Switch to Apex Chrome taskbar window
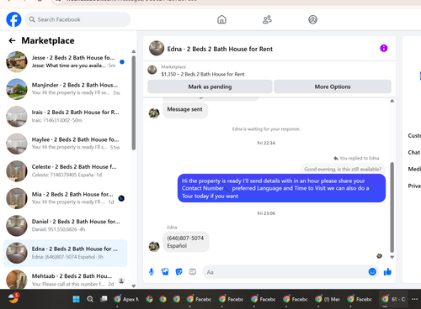 point(126,299)
